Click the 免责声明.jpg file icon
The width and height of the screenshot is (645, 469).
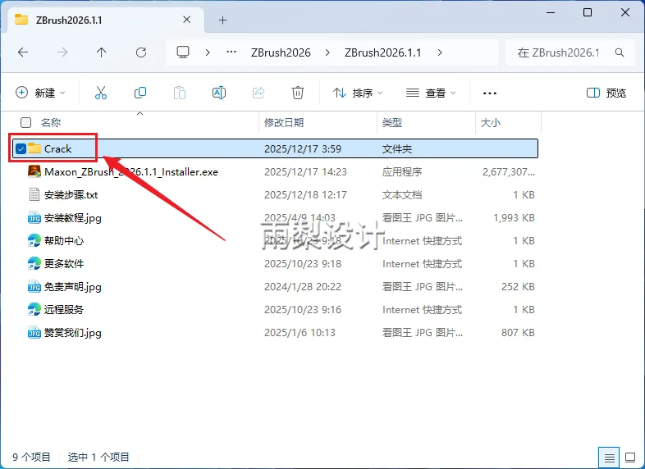pyautogui.click(x=34, y=286)
